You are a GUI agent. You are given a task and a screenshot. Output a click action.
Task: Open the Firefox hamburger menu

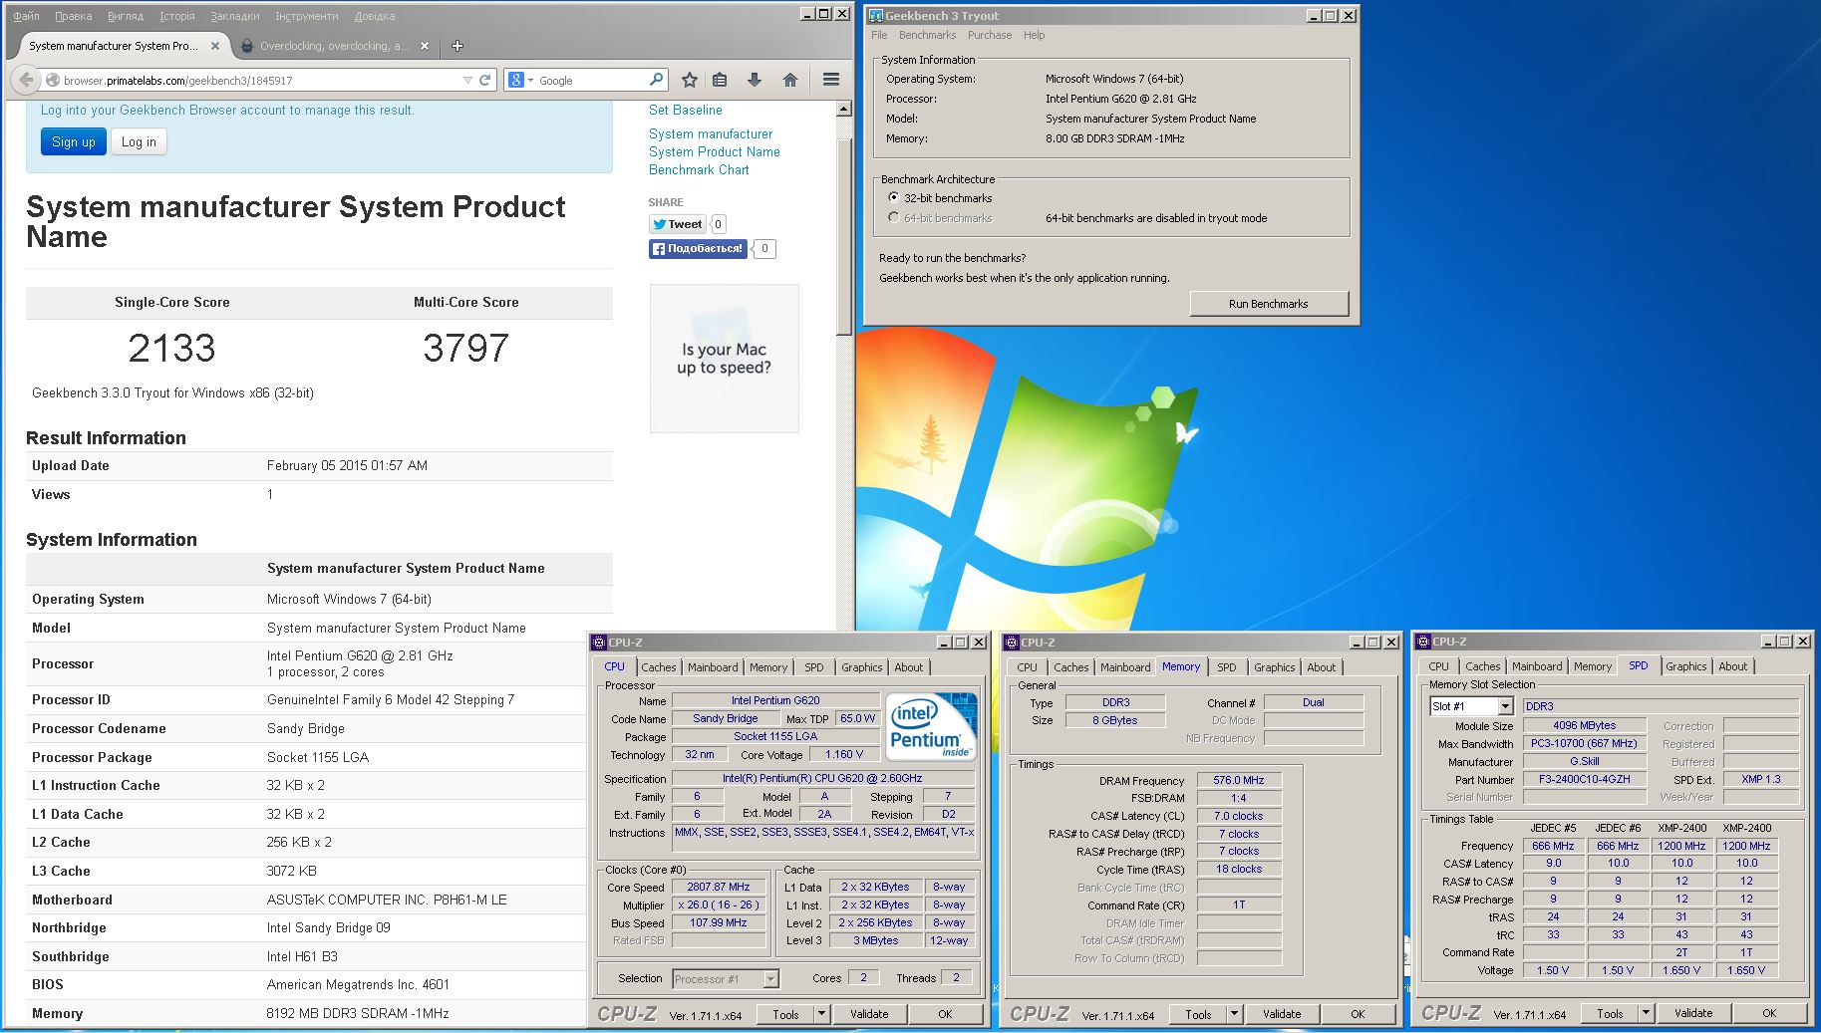click(831, 80)
